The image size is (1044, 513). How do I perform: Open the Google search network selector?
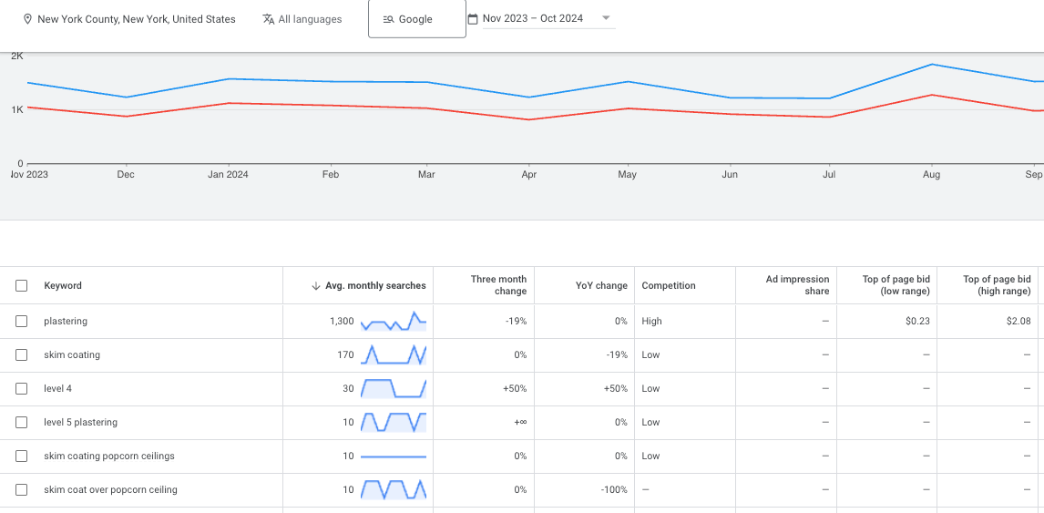pos(416,19)
